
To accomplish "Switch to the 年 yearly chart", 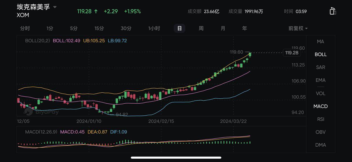I will (x=244, y=28).
